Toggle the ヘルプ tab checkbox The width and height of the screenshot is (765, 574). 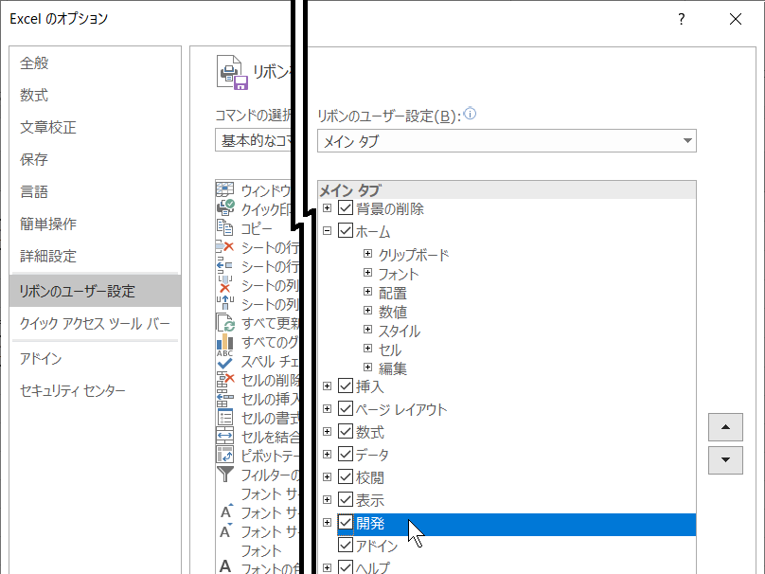pyautogui.click(x=346, y=567)
